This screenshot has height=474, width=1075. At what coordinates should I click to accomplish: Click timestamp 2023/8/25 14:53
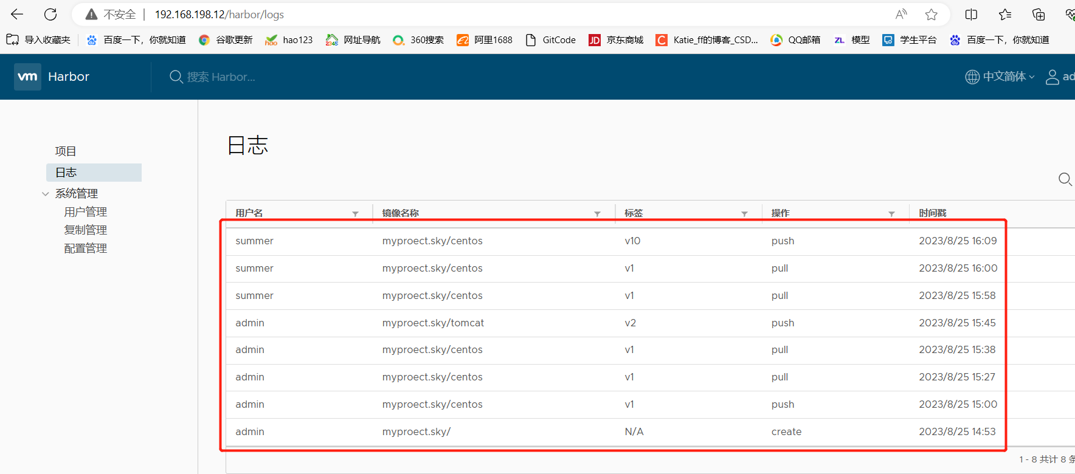pyautogui.click(x=957, y=432)
